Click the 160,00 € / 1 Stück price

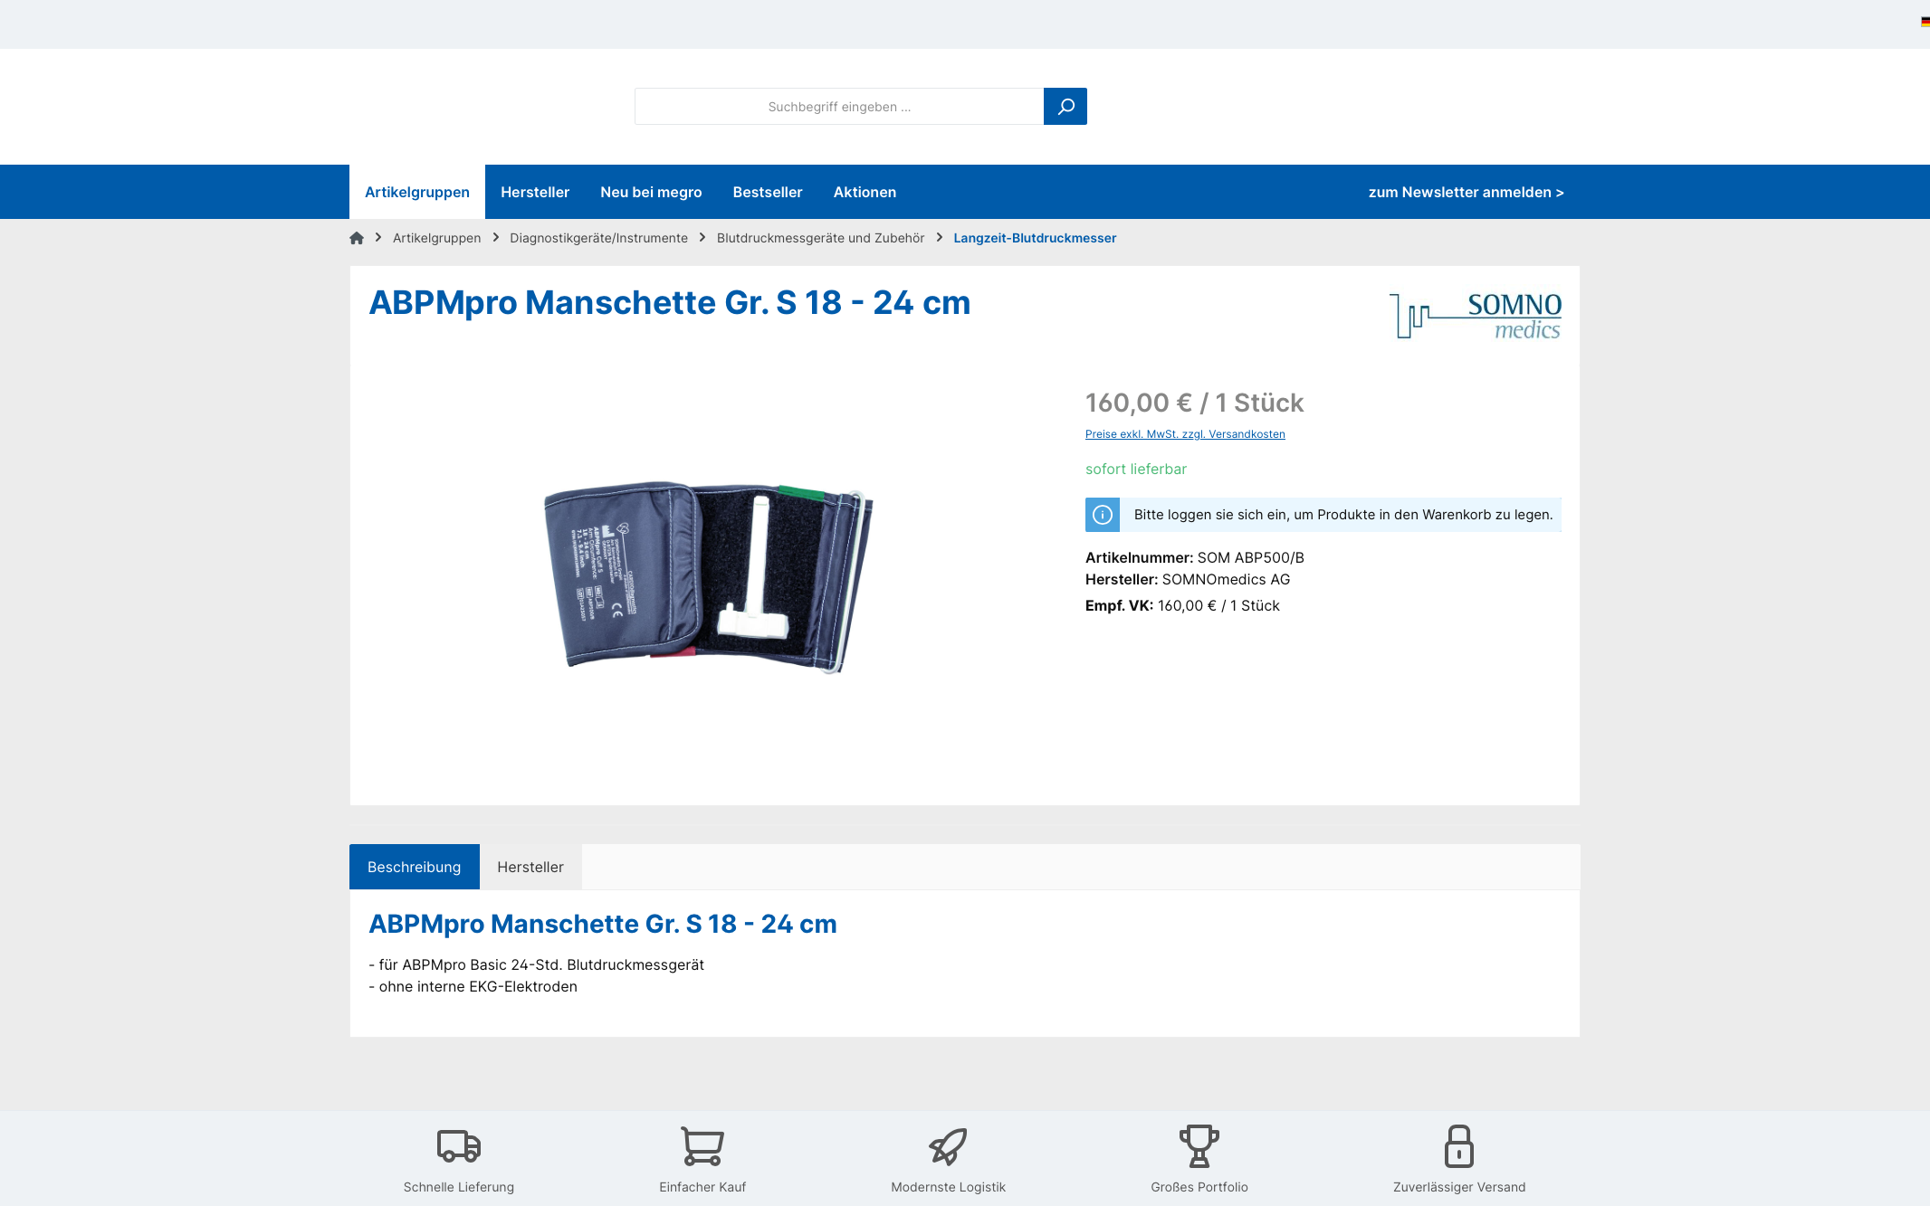click(x=1195, y=403)
